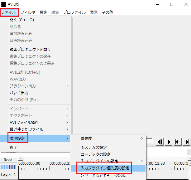Open the 設定 menu
This screenshot has height=180, width=191.
(43, 12)
